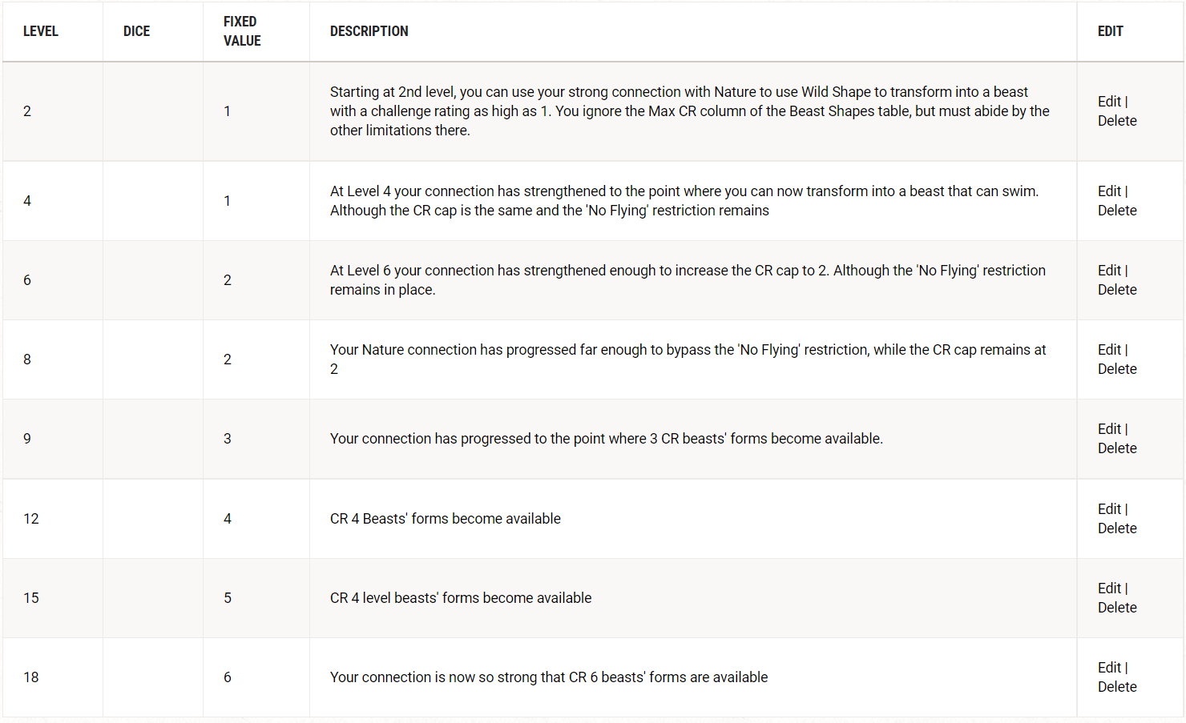Screen dimensions: 1186x723
Task: Click the DESCRIPTION column header
Action: pos(369,31)
